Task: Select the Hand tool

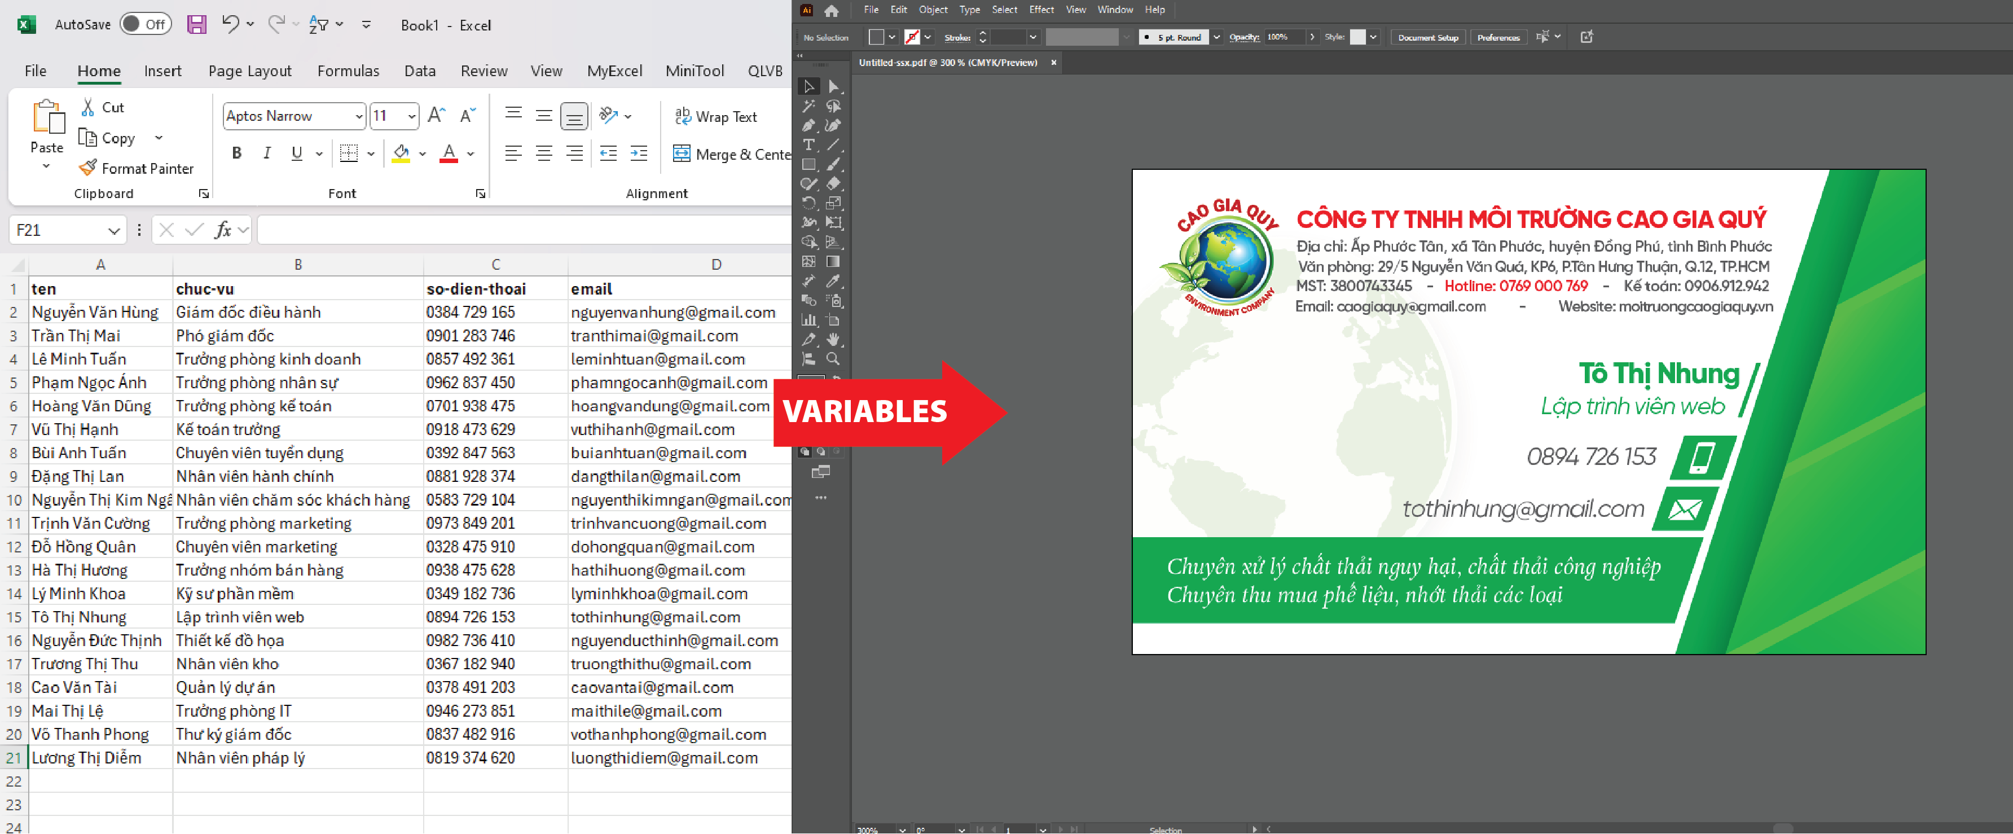Action: click(x=833, y=339)
